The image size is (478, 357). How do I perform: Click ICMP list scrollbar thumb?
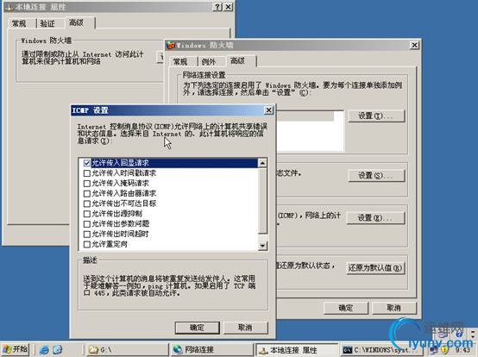pos(262,201)
